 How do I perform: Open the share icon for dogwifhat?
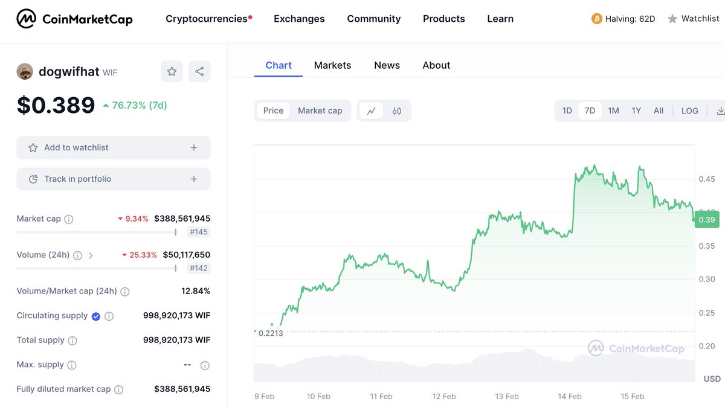[x=199, y=72]
